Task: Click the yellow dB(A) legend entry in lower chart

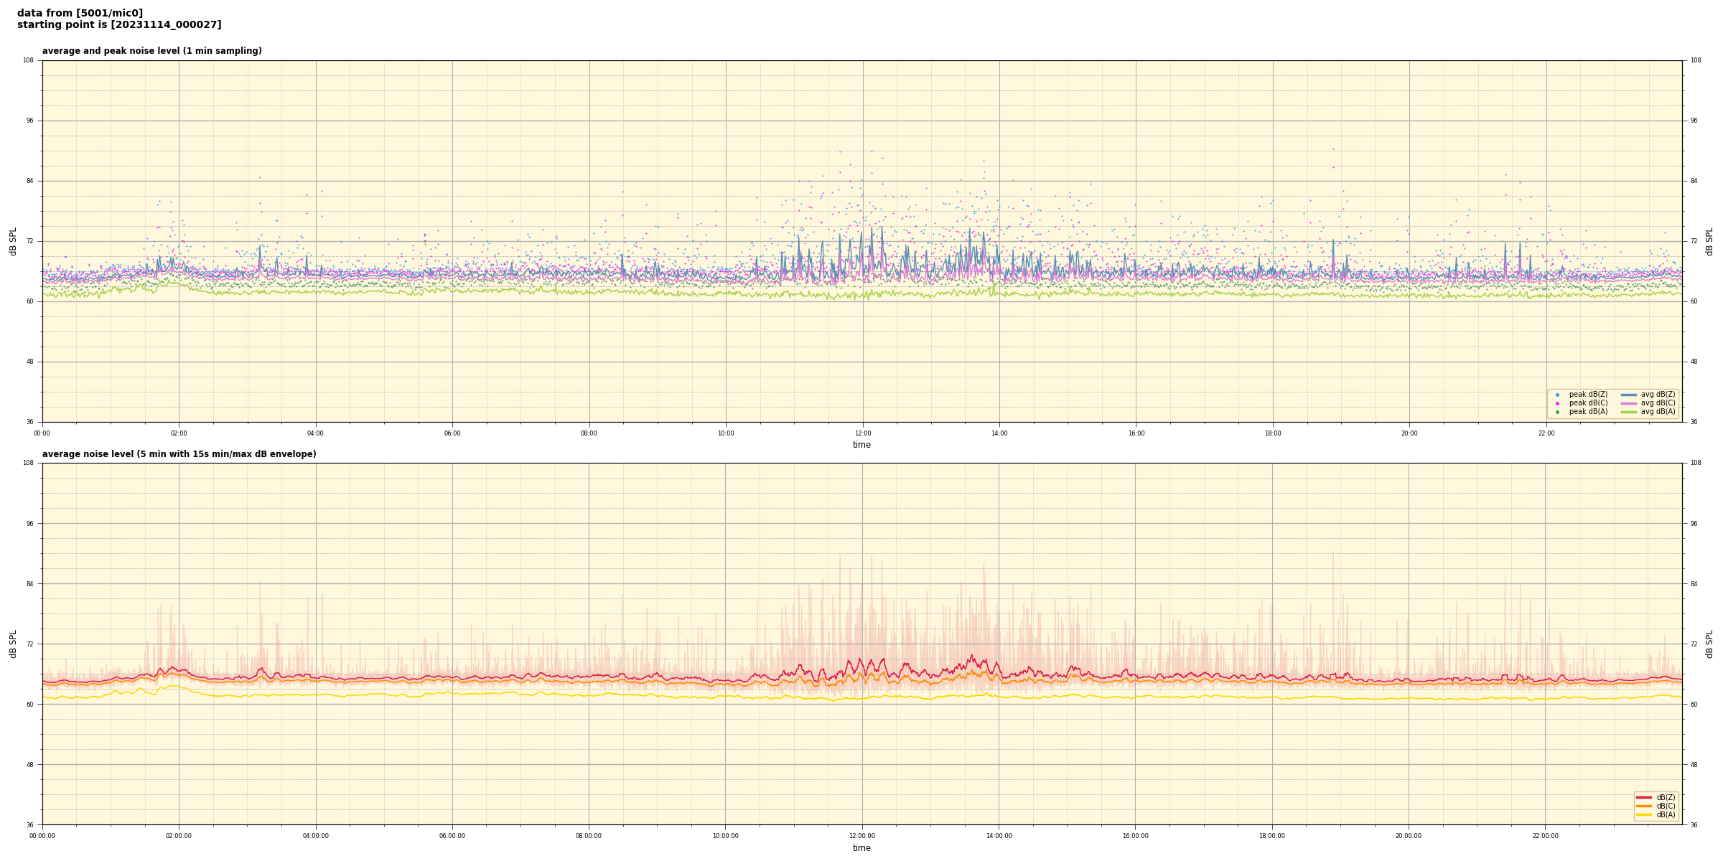Action: (1644, 814)
